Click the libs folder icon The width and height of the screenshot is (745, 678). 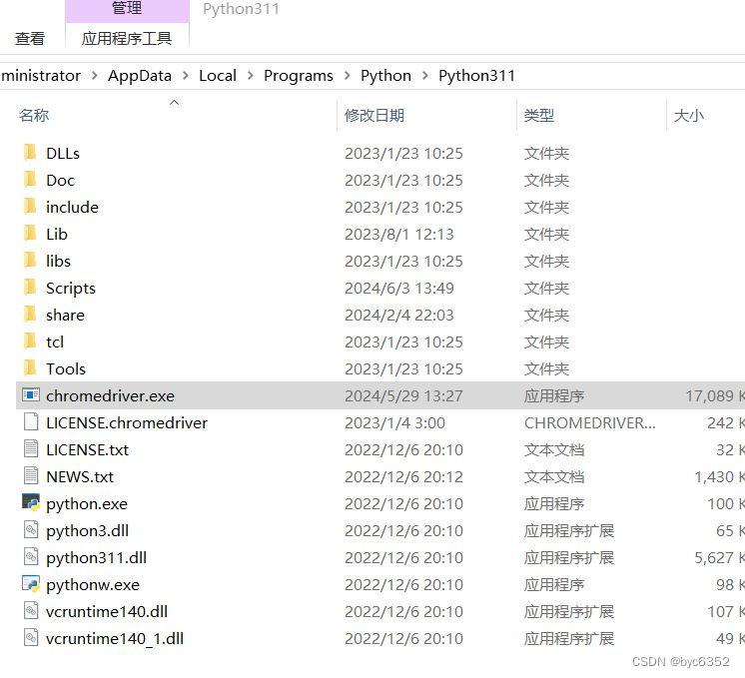pos(30,261)
